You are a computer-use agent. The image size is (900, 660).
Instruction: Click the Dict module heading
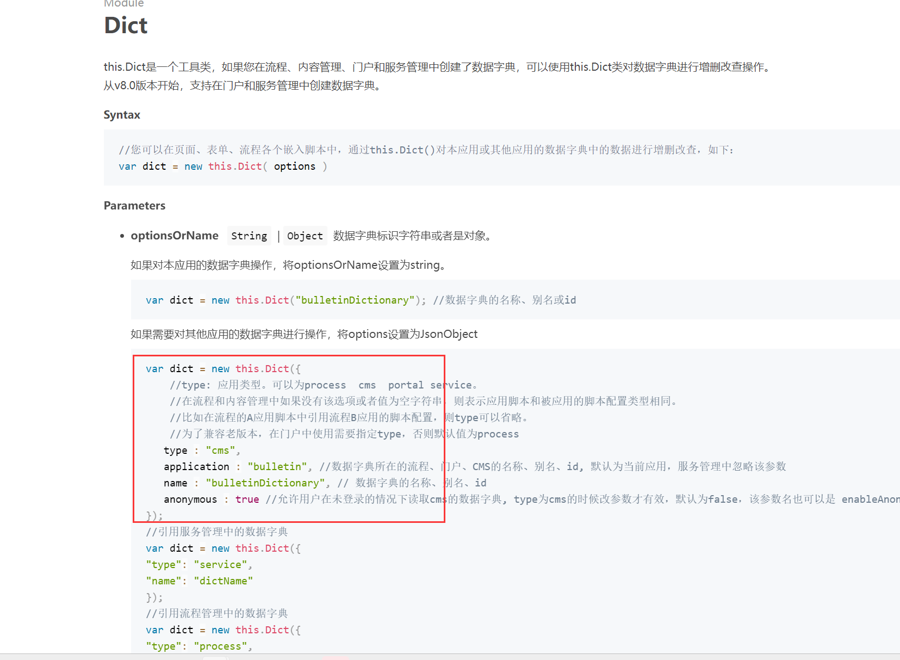pyautogui.click(x=126, y=26)
